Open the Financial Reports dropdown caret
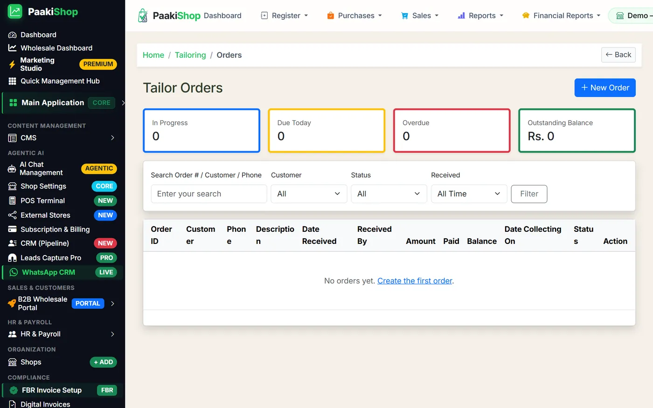The image size is (653, 408). click(598, 16)
